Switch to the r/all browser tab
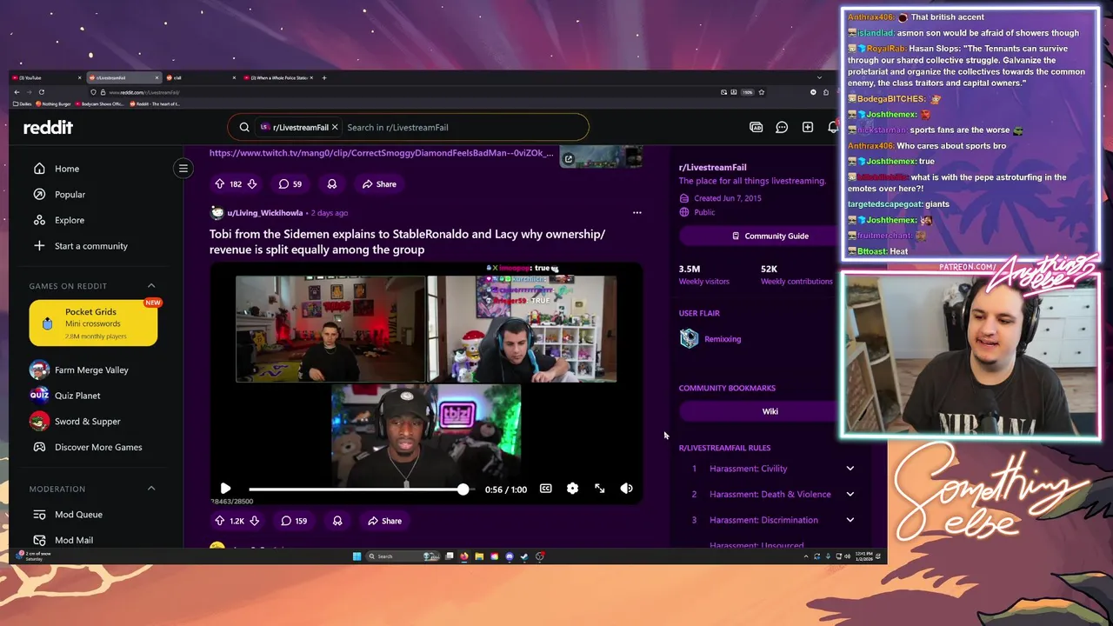Image resolution: width=1113 pixels, height=626 pixels. tap(200, 77)
